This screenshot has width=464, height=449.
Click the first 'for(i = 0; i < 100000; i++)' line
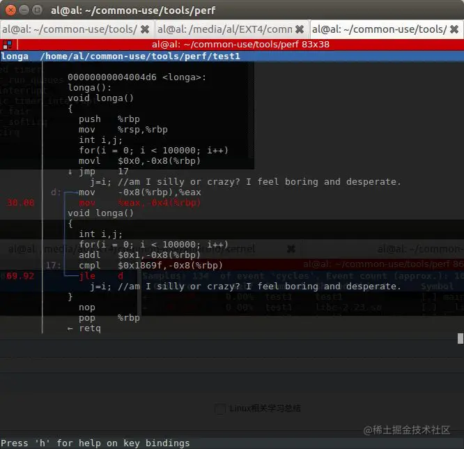[x=153, y=151]
